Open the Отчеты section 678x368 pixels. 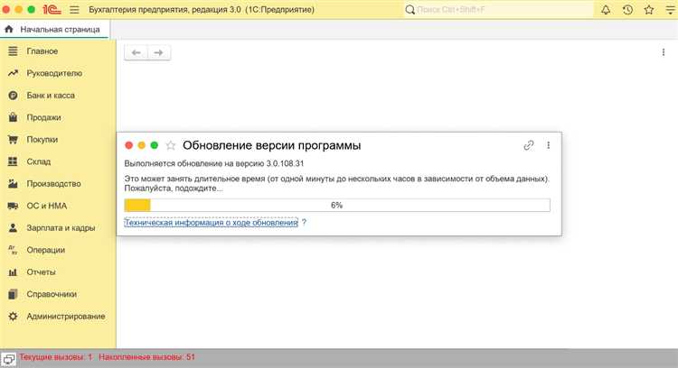tap(41, 271)
